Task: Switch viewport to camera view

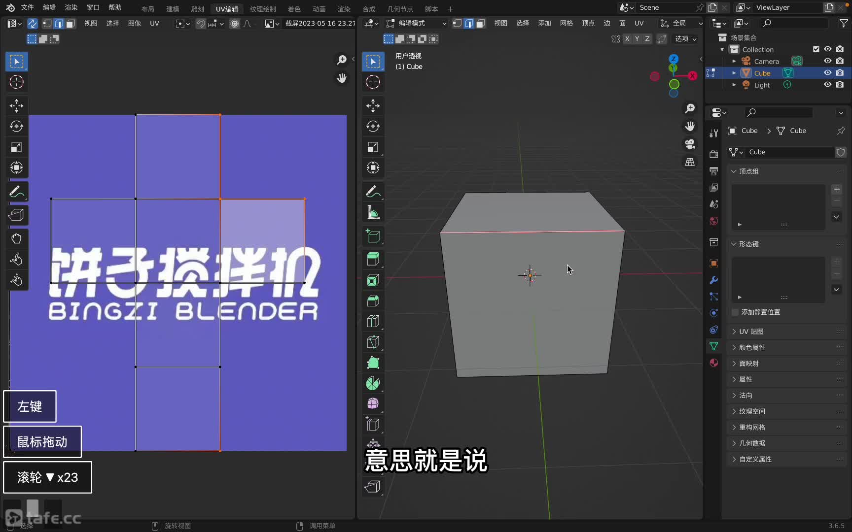Action: click(690, 144)
